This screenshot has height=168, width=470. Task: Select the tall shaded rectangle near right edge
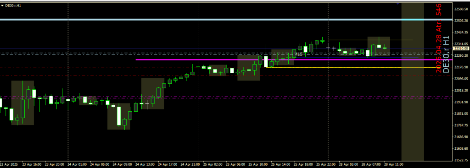click(413, 81)
